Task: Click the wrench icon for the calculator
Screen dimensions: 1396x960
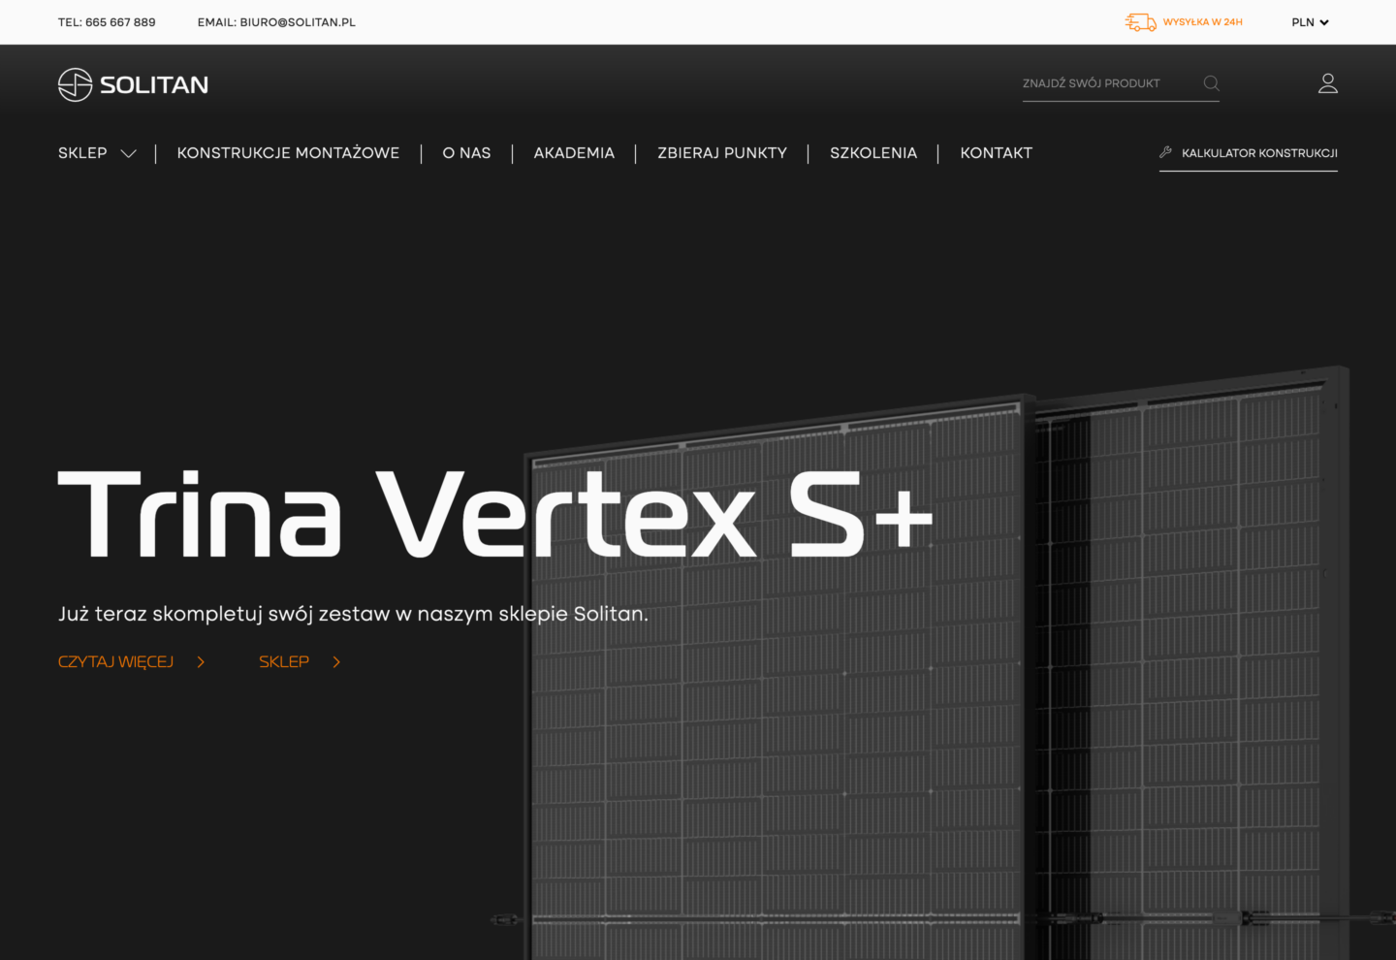Action: click(1165, 152)
